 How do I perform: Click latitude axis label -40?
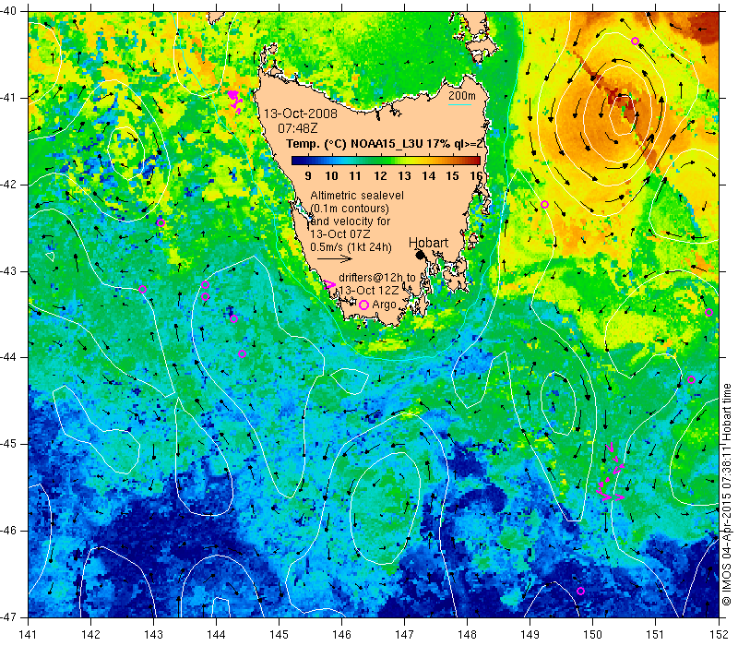8,11
